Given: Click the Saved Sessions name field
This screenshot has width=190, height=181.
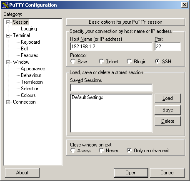Looking at the screenshot, I should click(x=111, y=88).
